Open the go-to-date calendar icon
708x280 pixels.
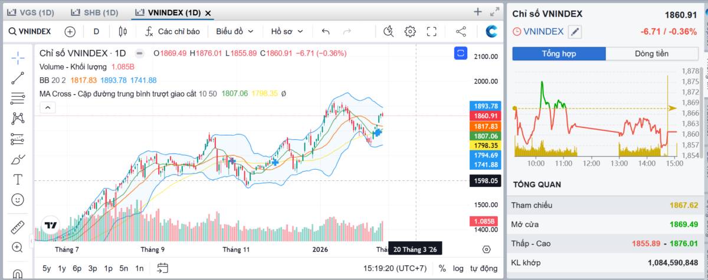tap(163, 268)
